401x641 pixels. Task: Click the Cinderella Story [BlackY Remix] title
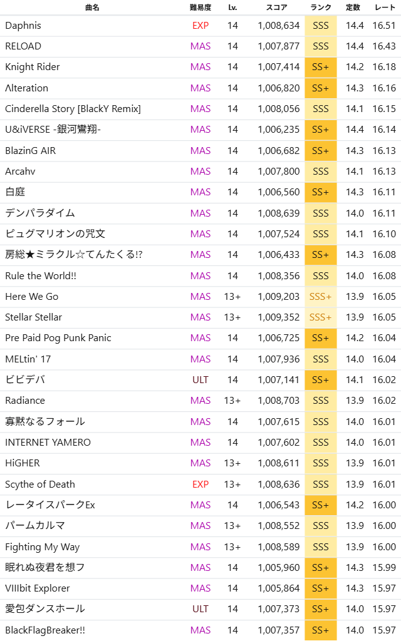tap(73, 109)
